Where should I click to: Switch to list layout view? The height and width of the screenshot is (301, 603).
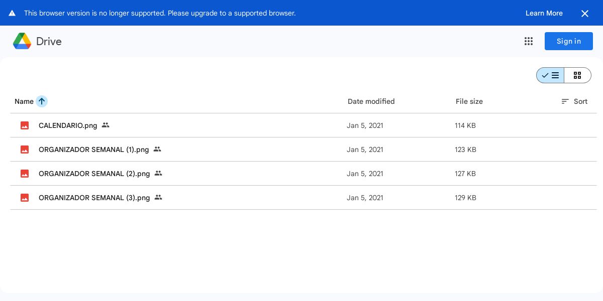point(550,75)
